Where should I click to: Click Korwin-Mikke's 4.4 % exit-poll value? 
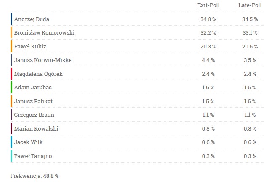coord(208,60)
